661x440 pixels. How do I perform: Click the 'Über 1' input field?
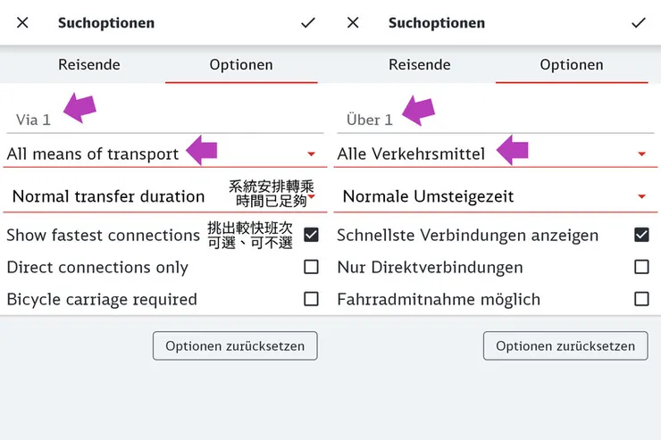tap(489, 120)
